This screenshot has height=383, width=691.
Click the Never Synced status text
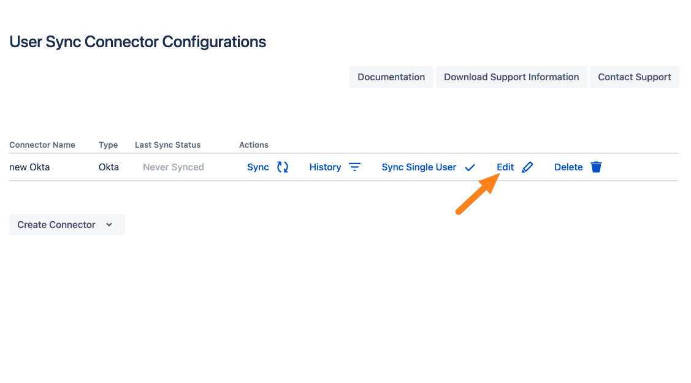click(x=174, y=167)
